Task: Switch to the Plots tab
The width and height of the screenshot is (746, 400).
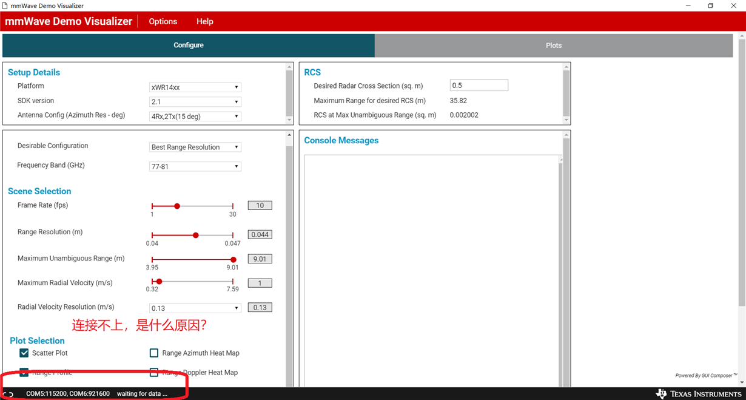Action: tap(554, 46)
